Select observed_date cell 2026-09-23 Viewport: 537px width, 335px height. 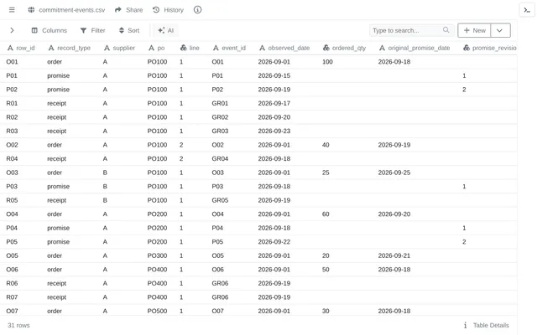click(x=274, y=131)
